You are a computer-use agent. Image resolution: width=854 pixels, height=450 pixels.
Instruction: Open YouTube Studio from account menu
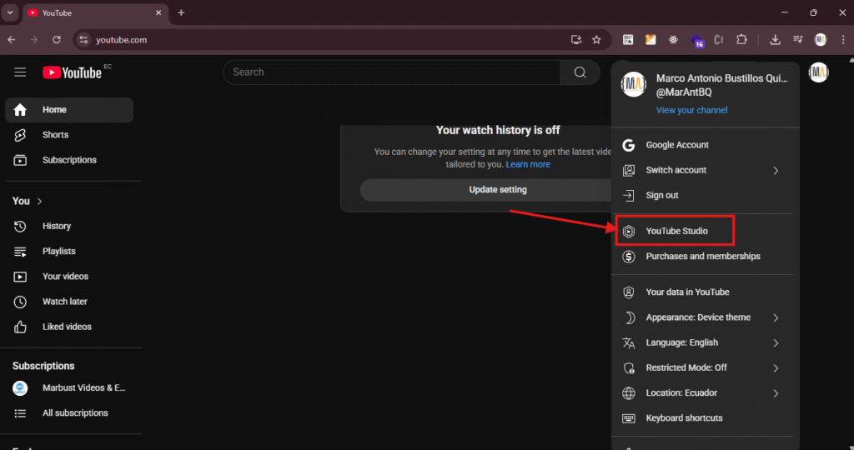pyautogui.click(x=676, y=231)
